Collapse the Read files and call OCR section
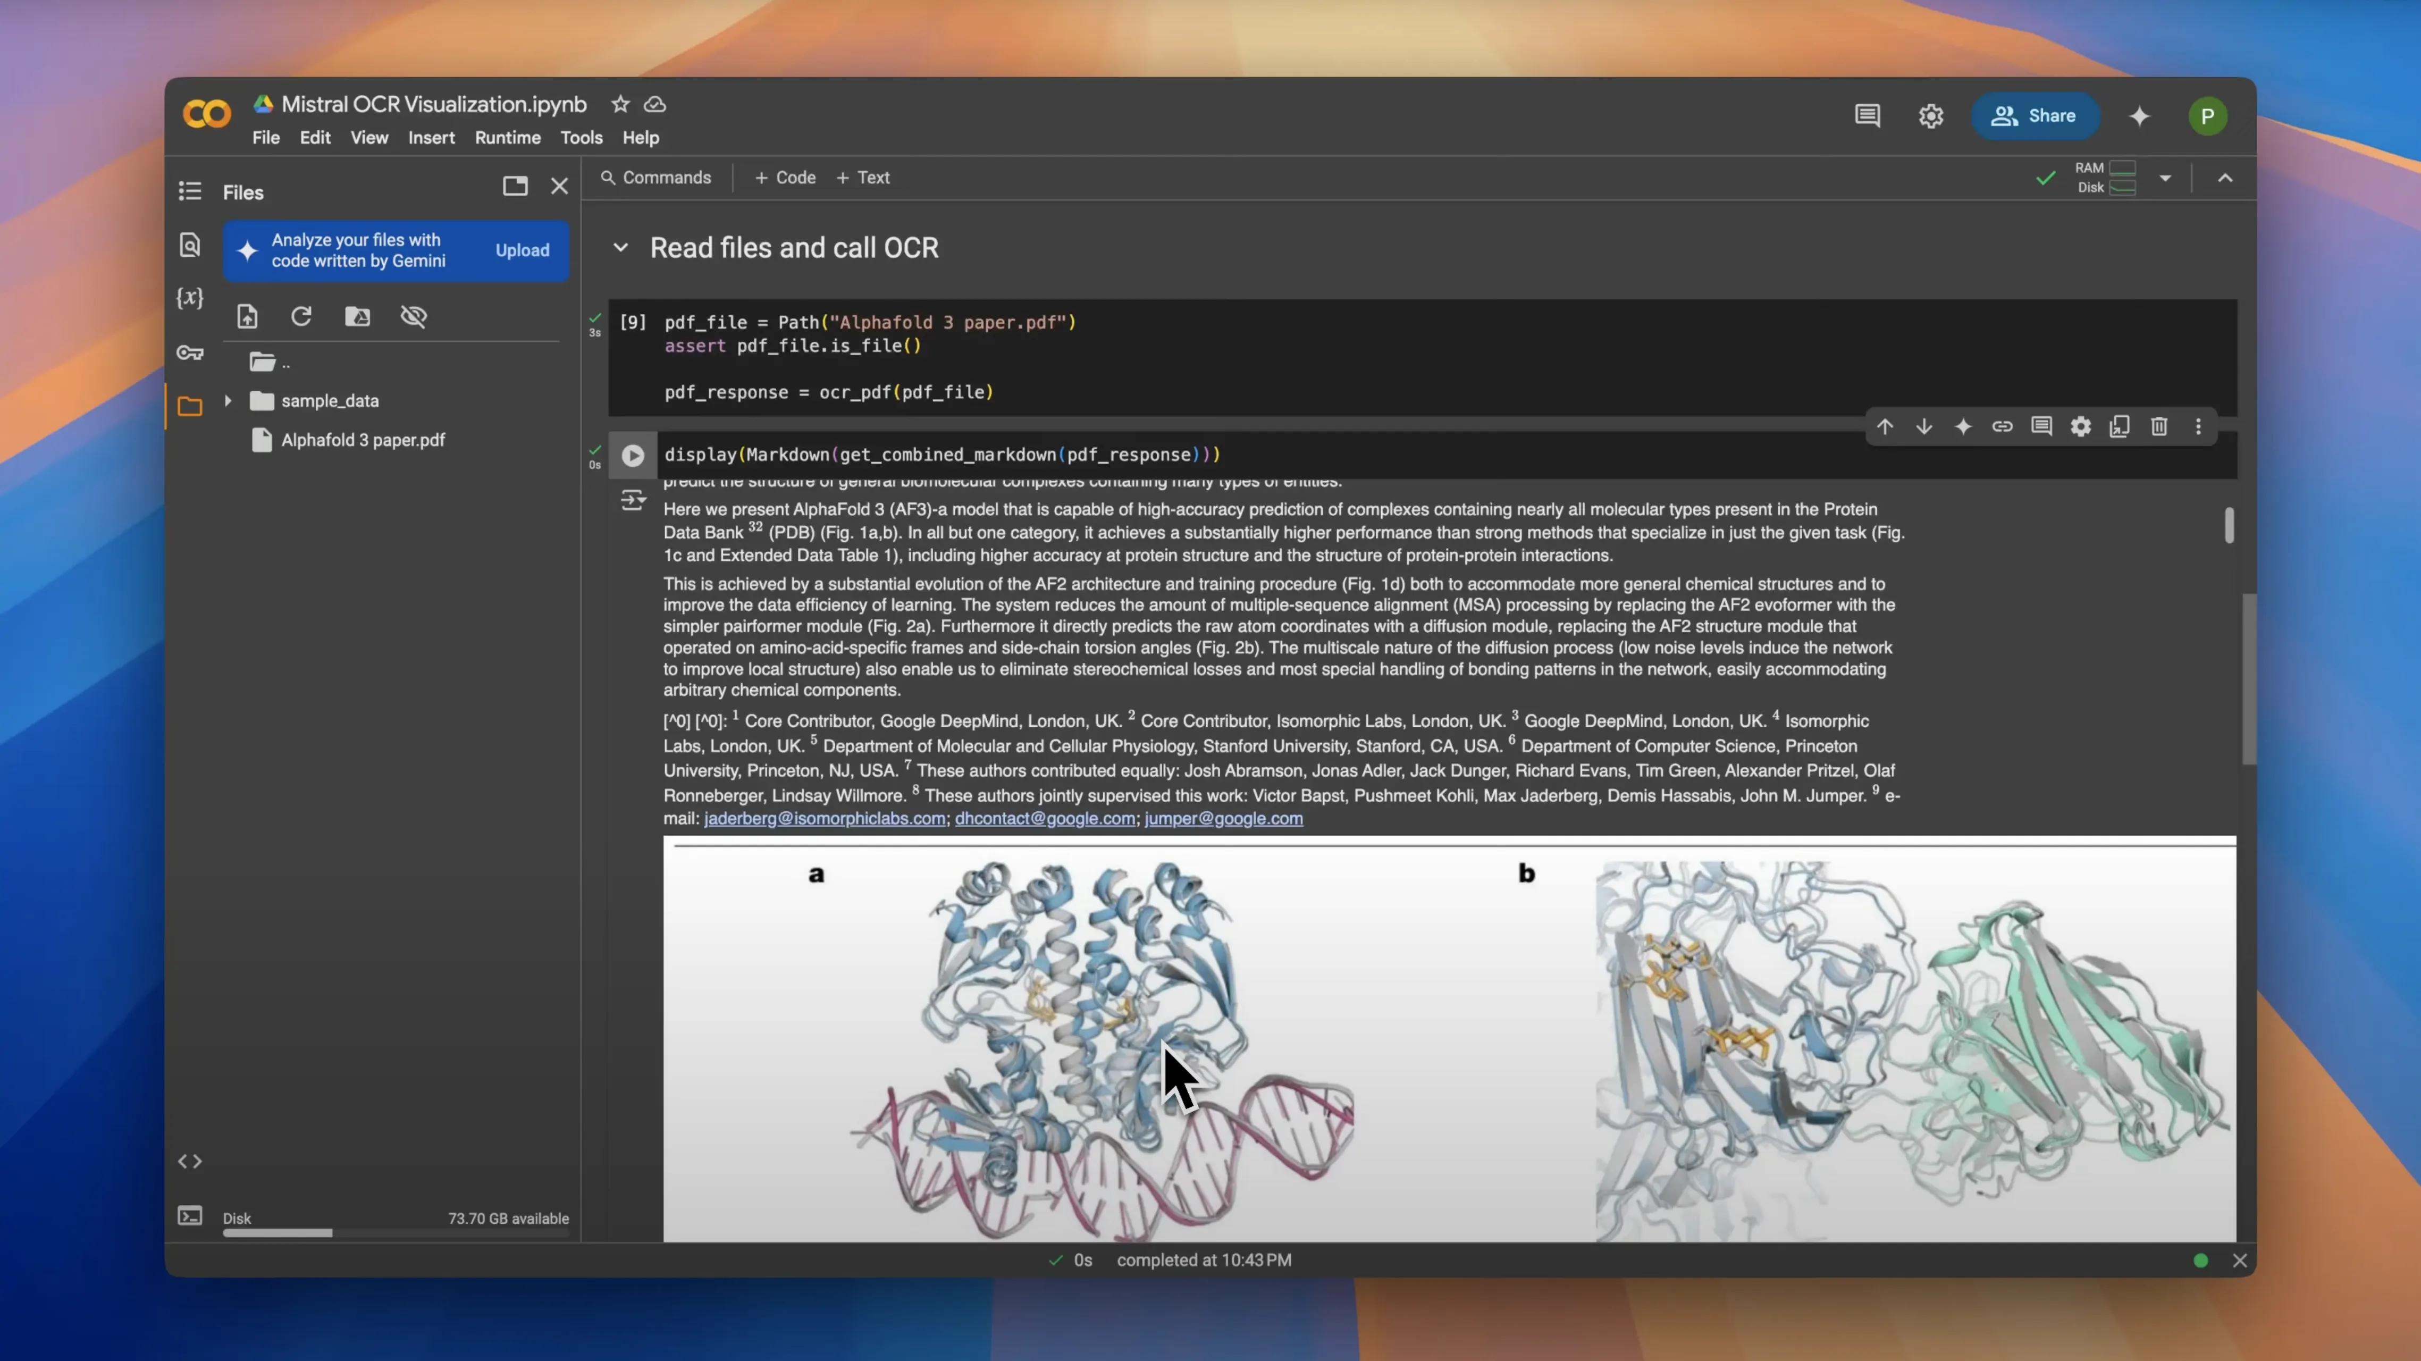 (x=620, y=247)
